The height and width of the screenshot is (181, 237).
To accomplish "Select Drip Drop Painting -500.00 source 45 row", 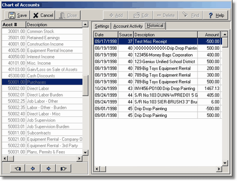I will click(158, 108).
